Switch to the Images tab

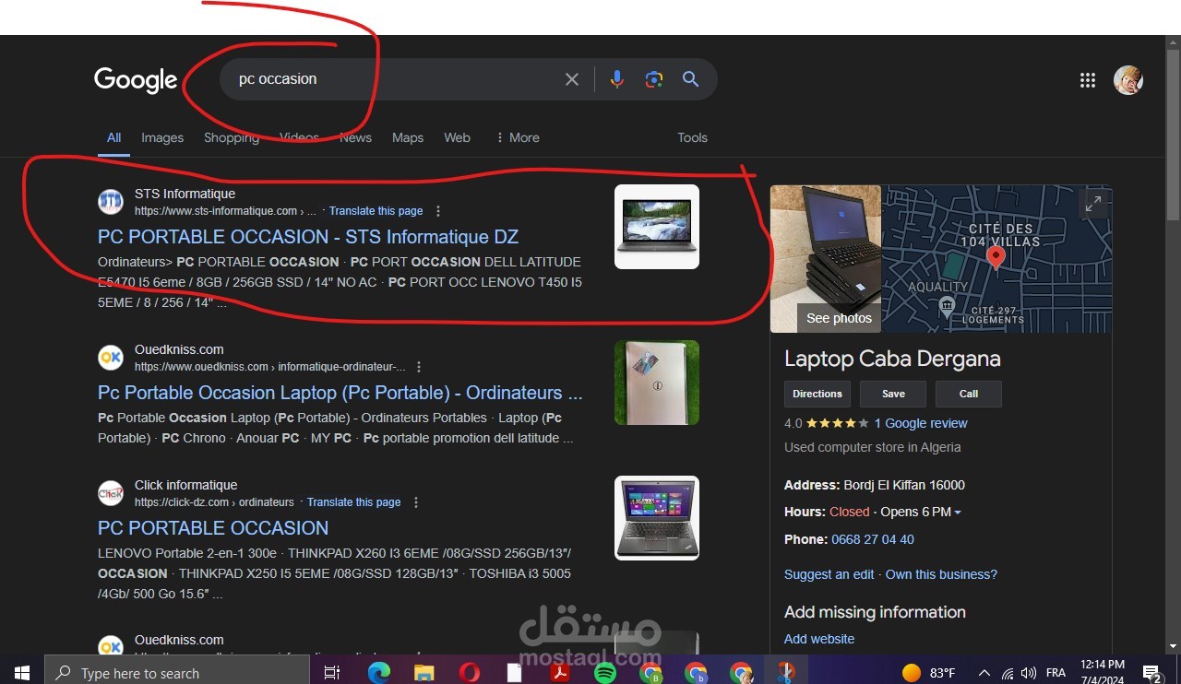(162, 137)
